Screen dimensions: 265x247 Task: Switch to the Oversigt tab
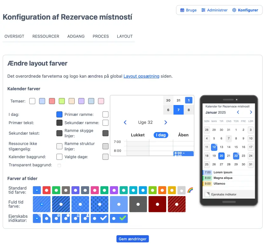click(x=14, y=36)
